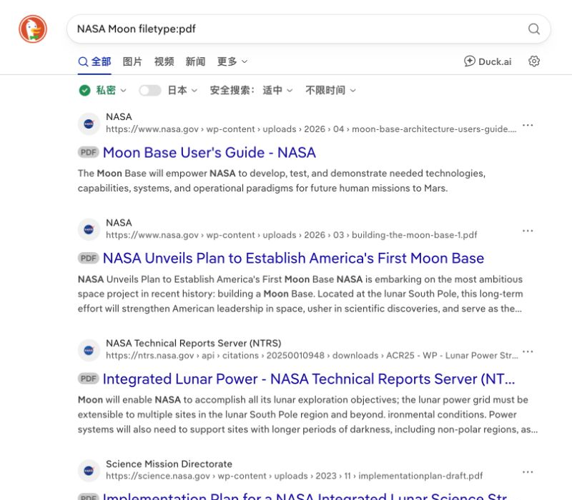Click the magnifier search submit icon
The image size is (572, 500).
pyautogui.click(x=533, y=29)
